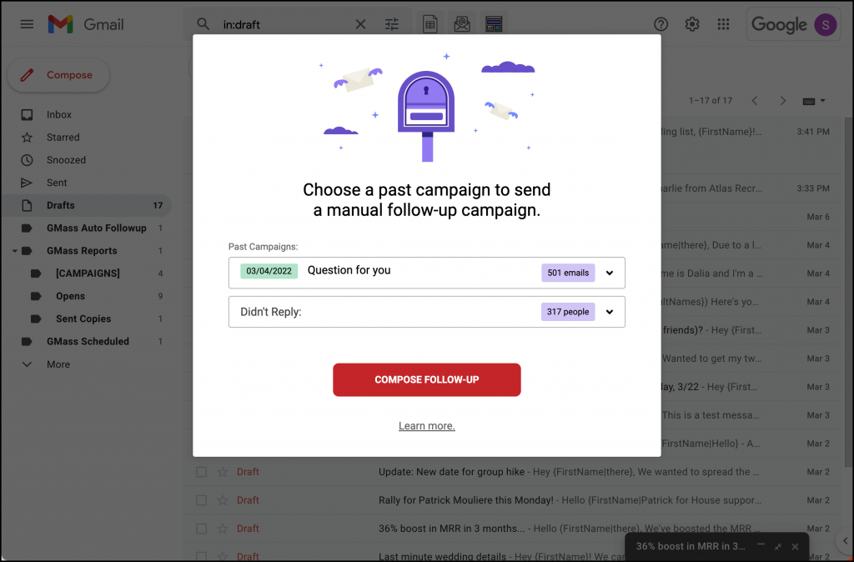854x562 pixels.
Task: Click the 501 emails badge
Action: pyautogui.click(x=568, y=272)
